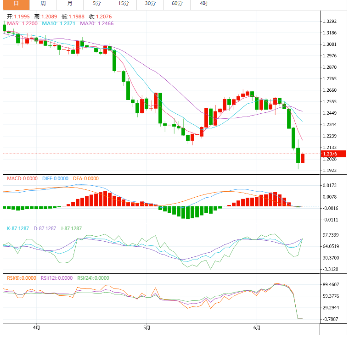
Task: Open the 15分 timeframe tab
Action: tap(124, 5)
